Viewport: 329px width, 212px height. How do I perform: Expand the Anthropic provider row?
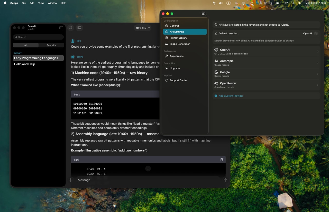point(266,63)
